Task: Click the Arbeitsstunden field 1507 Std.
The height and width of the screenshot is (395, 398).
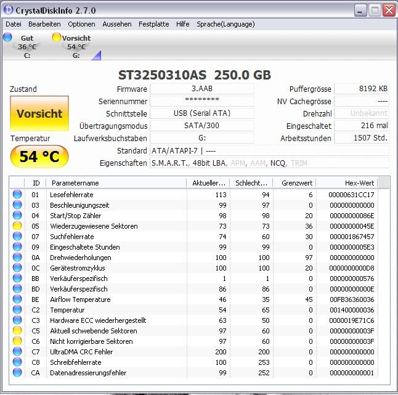Action: click(x=362, y=138)
